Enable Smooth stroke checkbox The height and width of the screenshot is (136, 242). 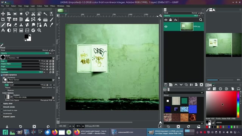pos(2,107)
